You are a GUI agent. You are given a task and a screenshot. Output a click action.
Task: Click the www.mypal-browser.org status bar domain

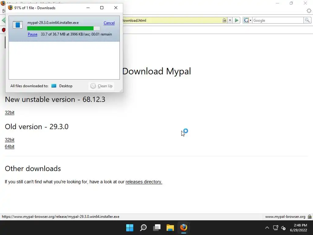click(x=285, y=217)
